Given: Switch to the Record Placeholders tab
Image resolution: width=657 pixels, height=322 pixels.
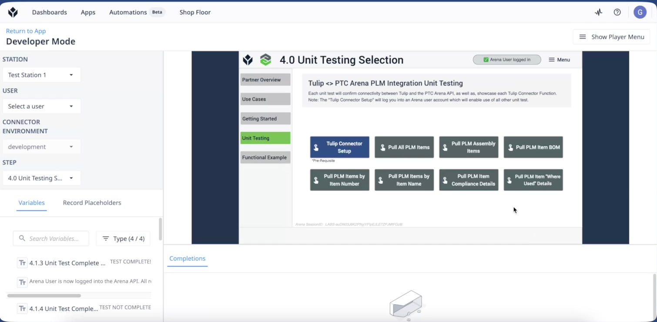Looking at the screenshot, I should tap(92, 202).
